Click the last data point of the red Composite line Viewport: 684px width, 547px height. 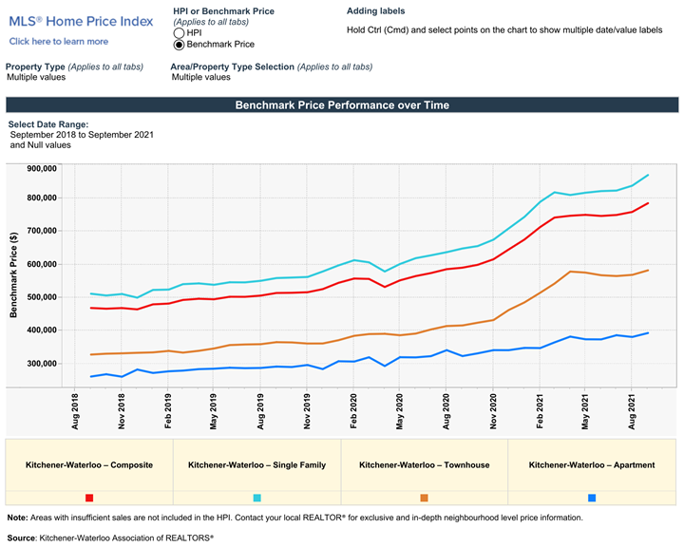648,203
